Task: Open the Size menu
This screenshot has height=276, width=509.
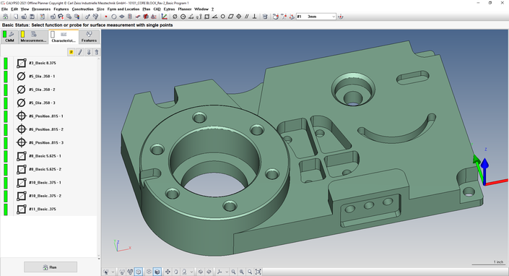Action: (x=100, y=9)
